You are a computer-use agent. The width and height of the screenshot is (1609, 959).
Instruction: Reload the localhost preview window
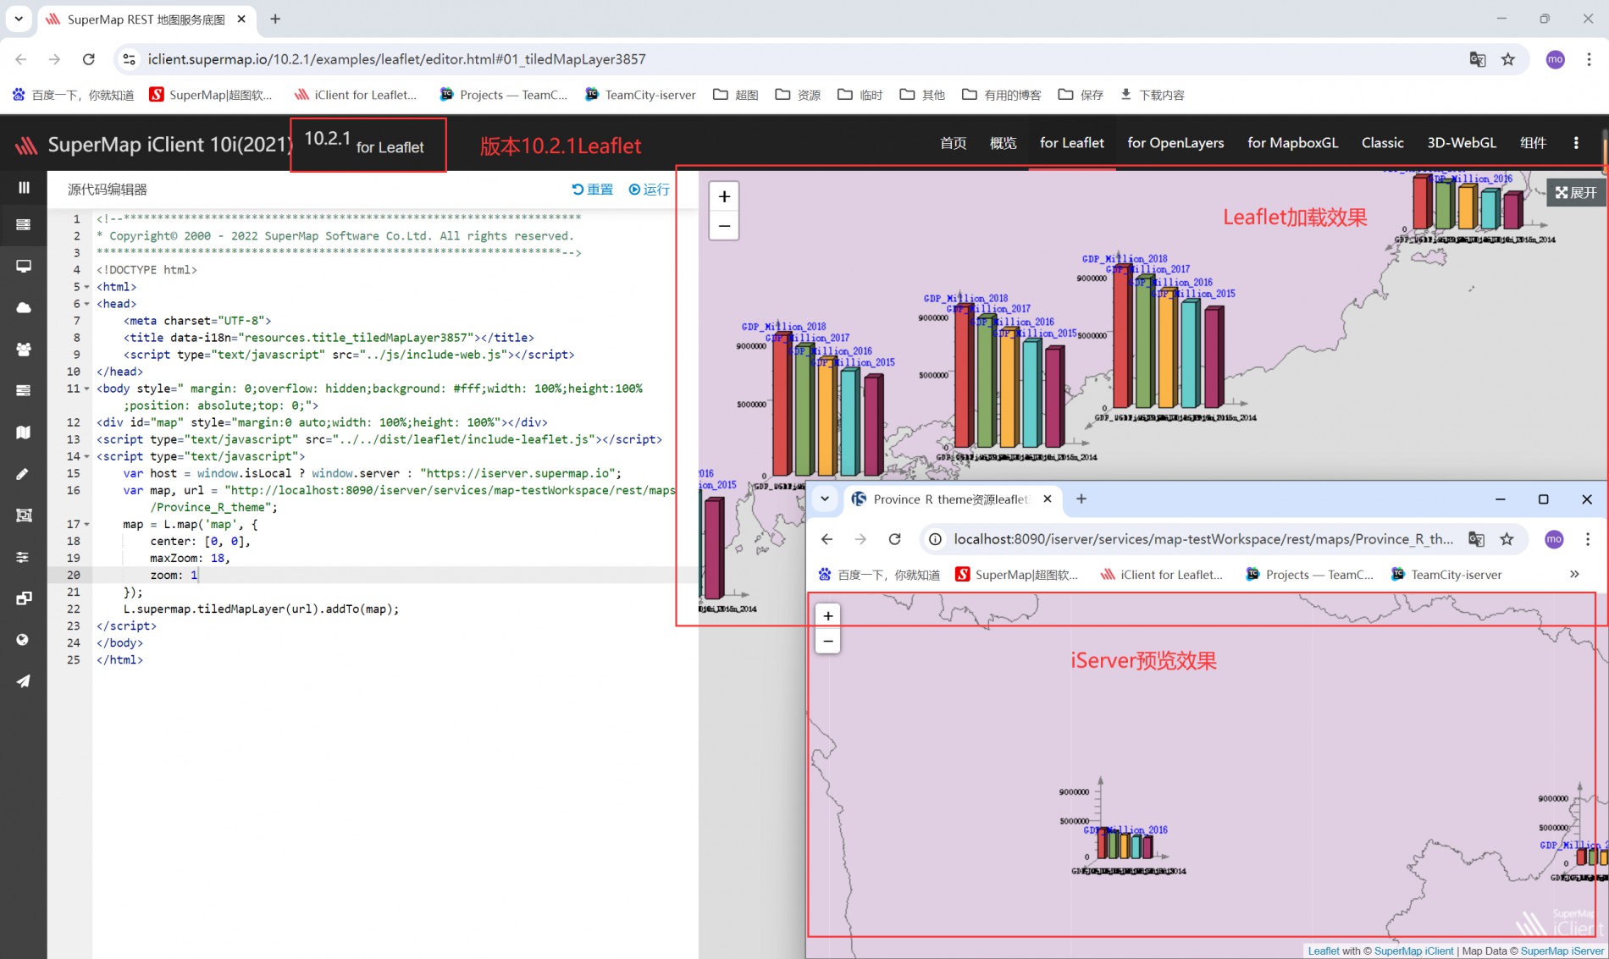[894, 539]
